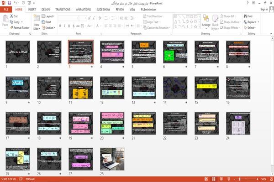Open the Section dropdown
Image resolution: width=274 pixels, height=182 pixels.
click(48, 28)
